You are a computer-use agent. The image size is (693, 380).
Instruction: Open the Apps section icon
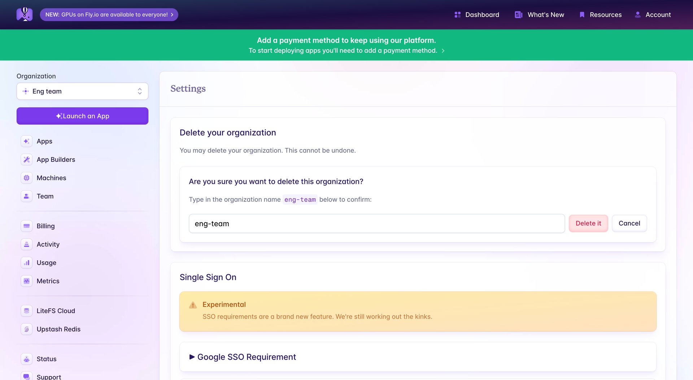[26, 141]
